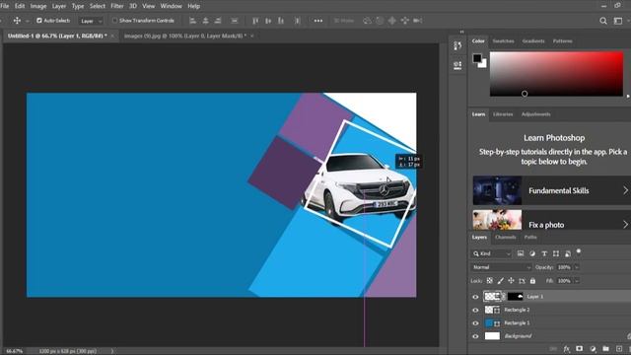The width and height of the screenshot is (631, 355).
Task: Open the Opacity slider dropdown arrow
Action: point(577,267)
